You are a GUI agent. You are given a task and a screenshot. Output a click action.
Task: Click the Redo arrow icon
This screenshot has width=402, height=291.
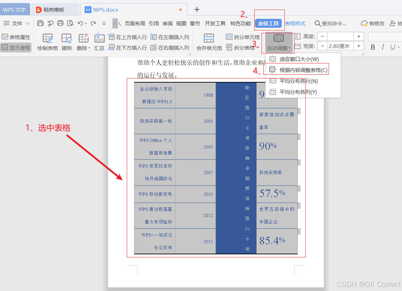coord(93,23)
